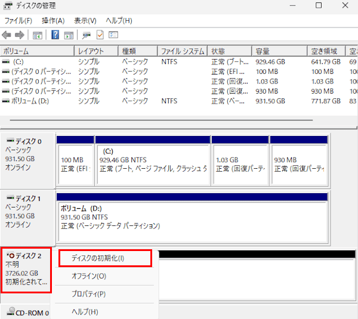Screen dimensions: 358x319
Task: Click the 929.46 GB capacity cell
Action: (x=270, y=61)
